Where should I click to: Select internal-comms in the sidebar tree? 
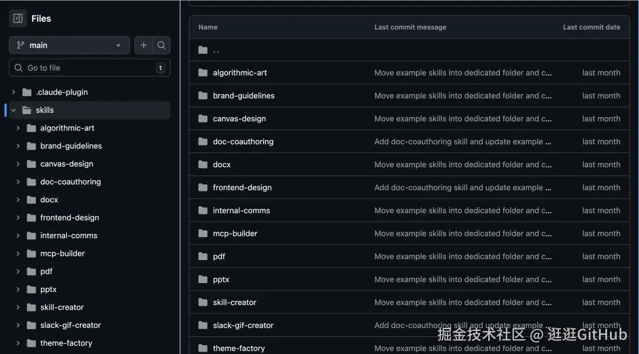coord(67,235)
